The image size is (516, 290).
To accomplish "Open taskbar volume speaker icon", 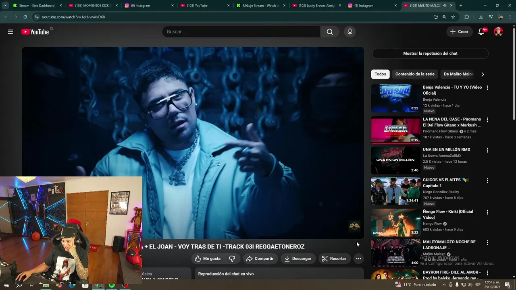I will 470,285.
